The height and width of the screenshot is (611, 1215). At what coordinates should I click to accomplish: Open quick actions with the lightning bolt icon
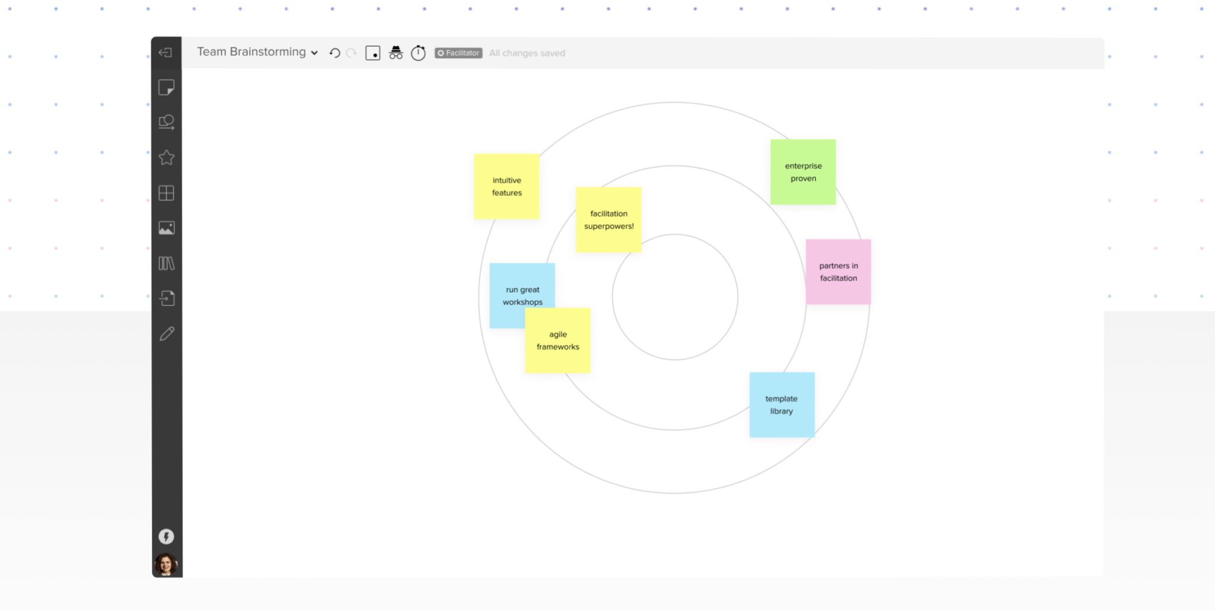click(166, 537)
